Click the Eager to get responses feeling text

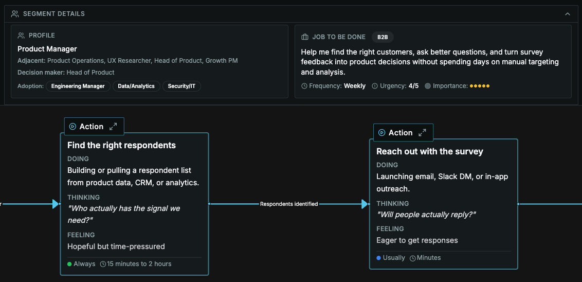point(417,240)
